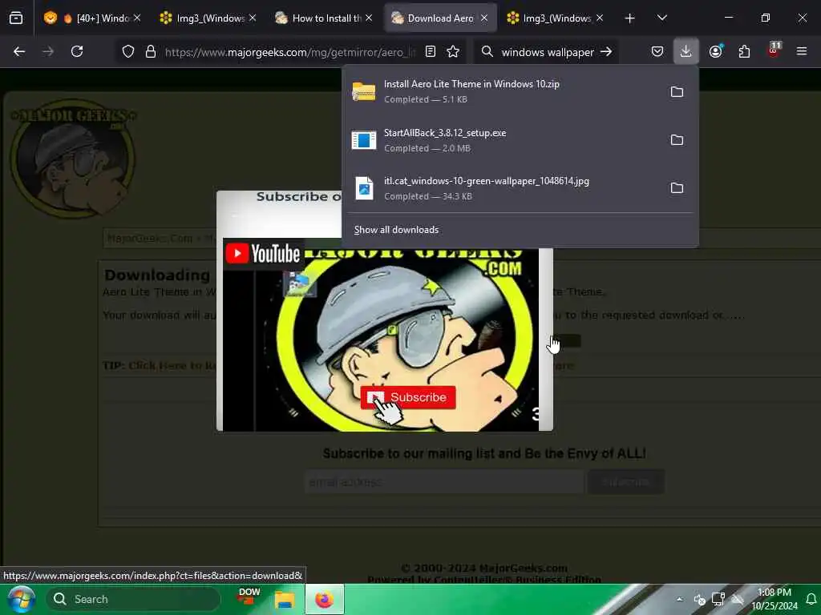Switch to first Img3_(Windows tab
This screenshot has height=615, width=821.
click(x=208, y=18)
